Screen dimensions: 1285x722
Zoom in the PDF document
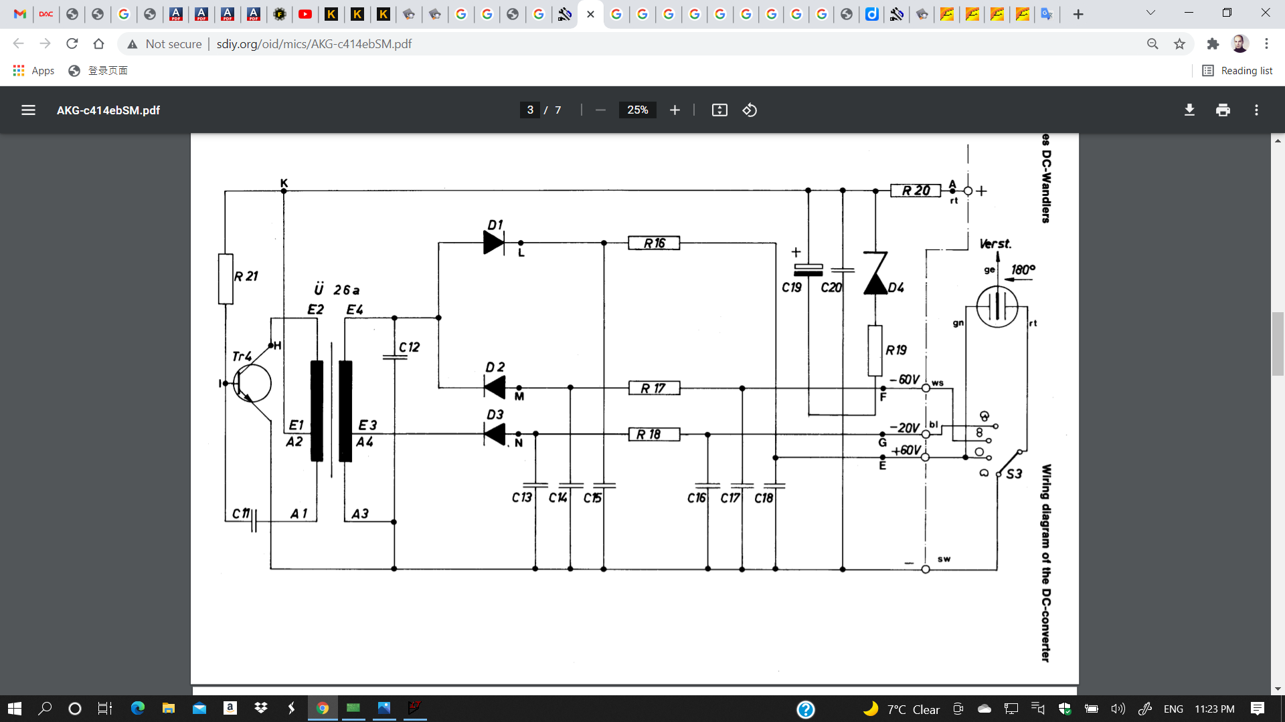point(675,110)
